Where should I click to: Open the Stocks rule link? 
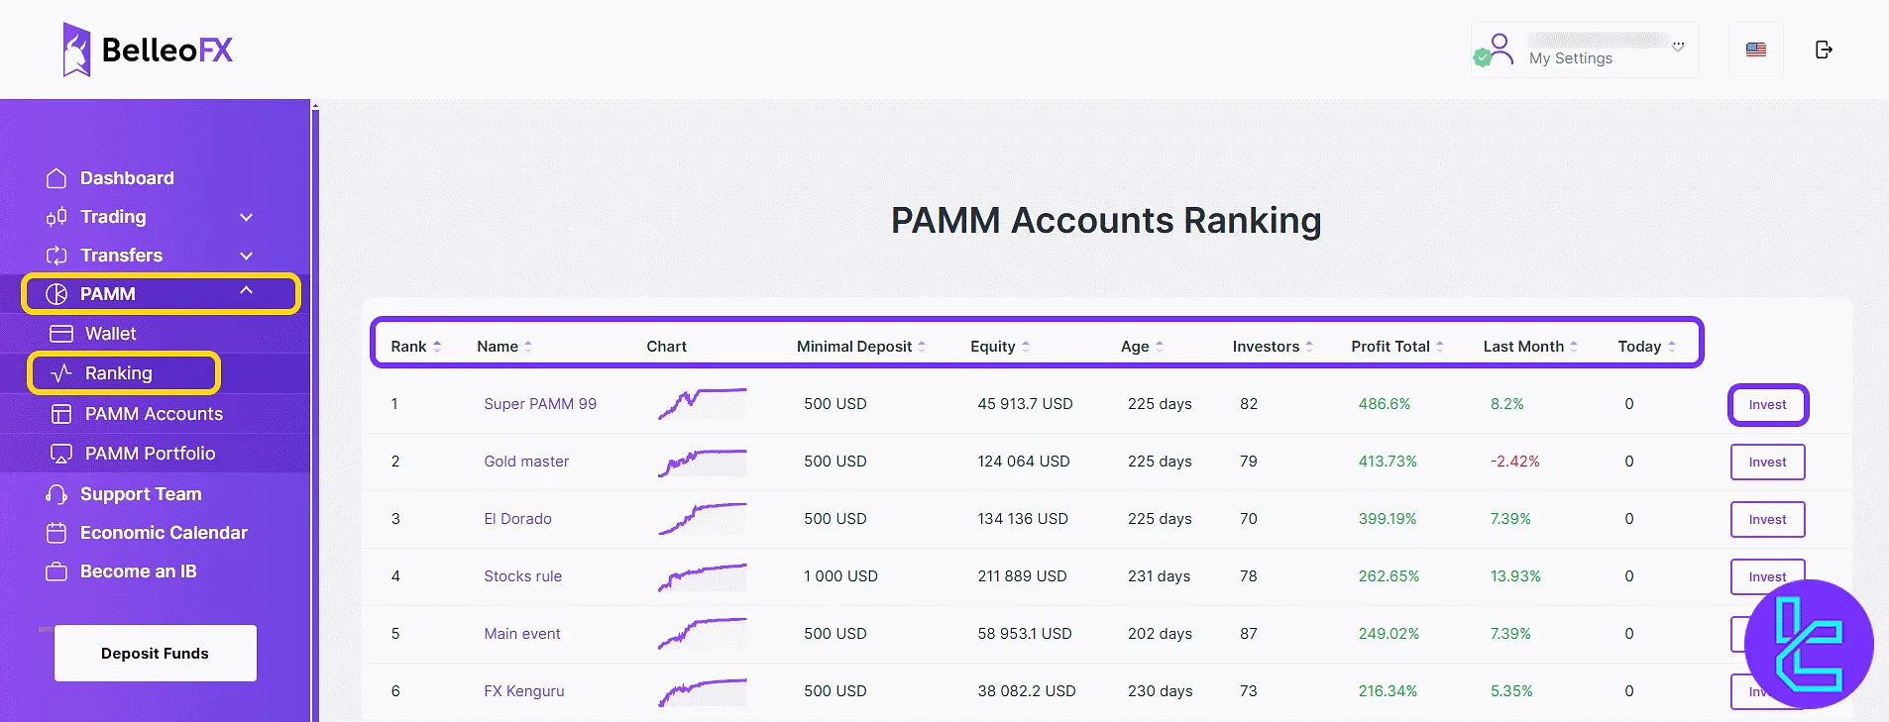pos(522,576)
